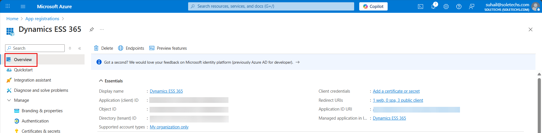Open Authentication under Manage

35,121
